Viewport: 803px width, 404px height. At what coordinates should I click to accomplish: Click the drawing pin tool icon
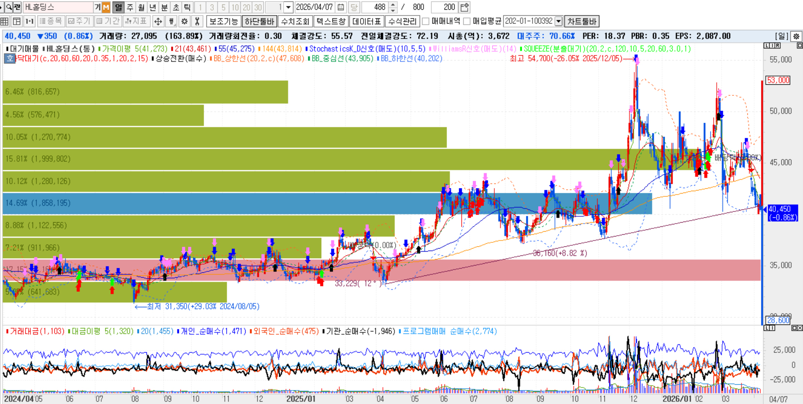tap(171, 21)
